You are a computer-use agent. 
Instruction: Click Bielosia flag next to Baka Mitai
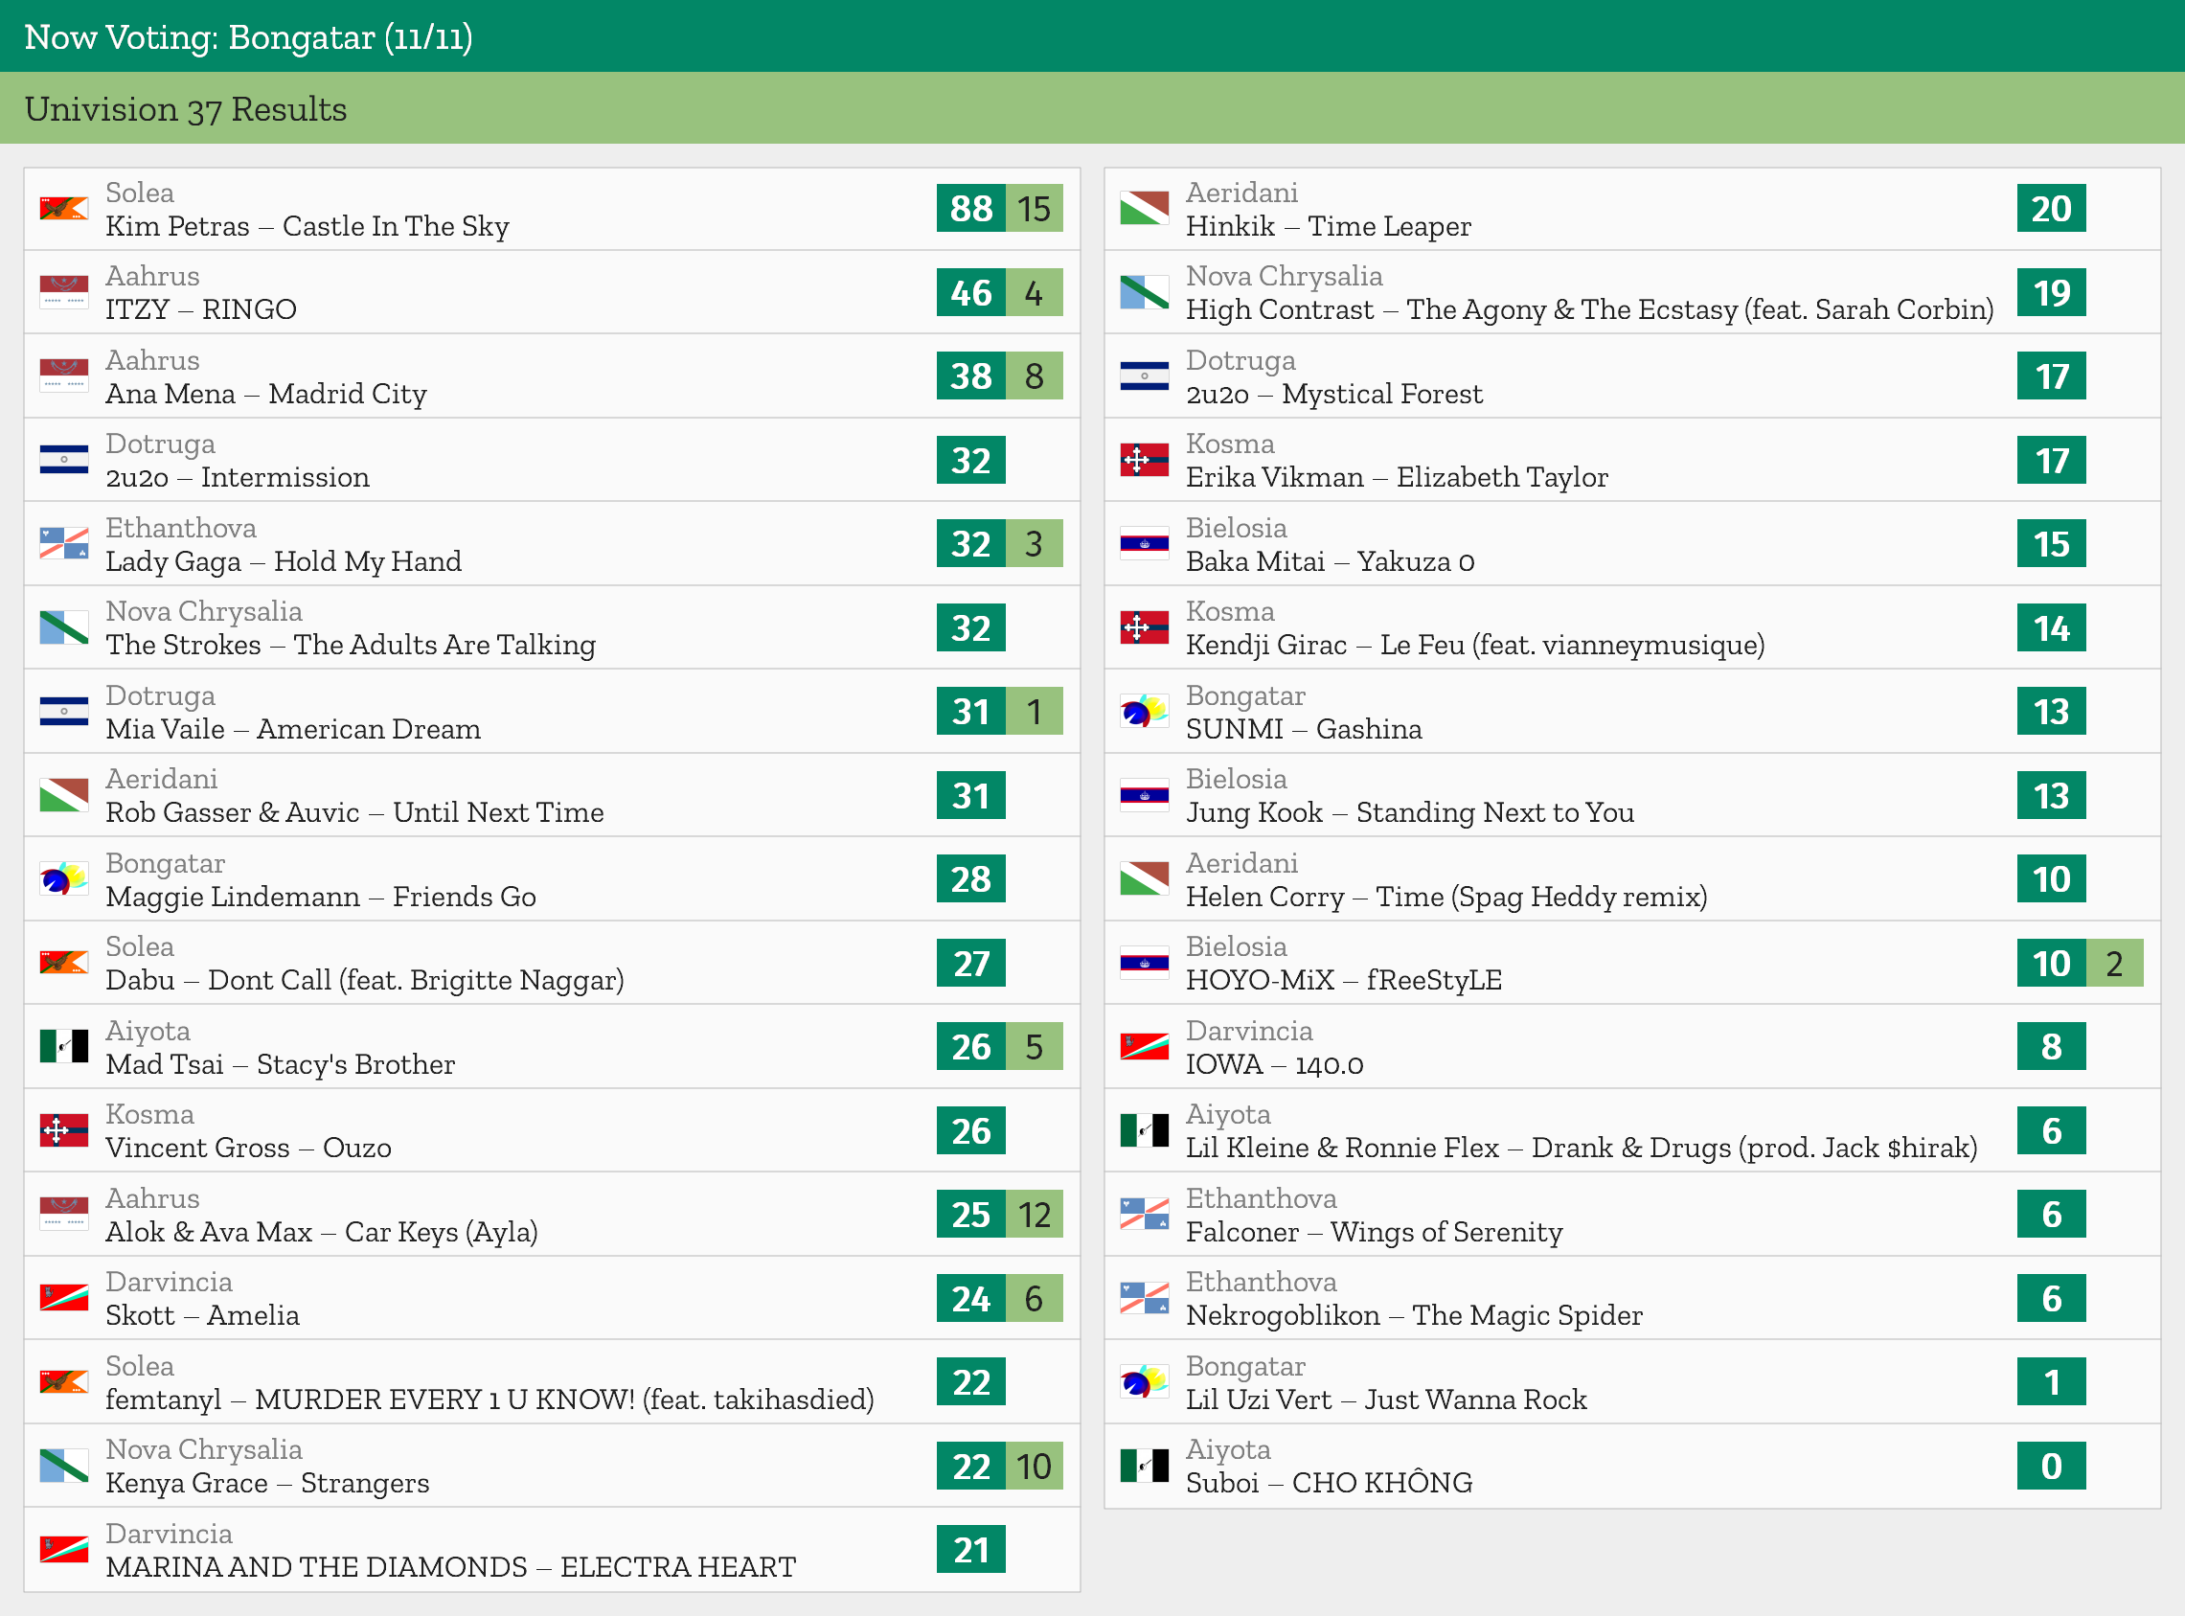1145,544
